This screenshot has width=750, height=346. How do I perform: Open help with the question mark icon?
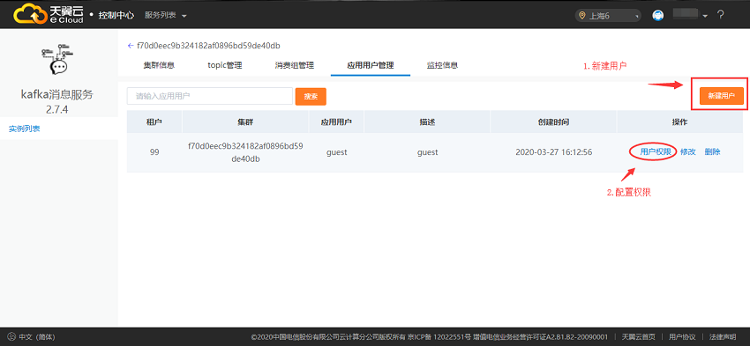tap(720, 15)
